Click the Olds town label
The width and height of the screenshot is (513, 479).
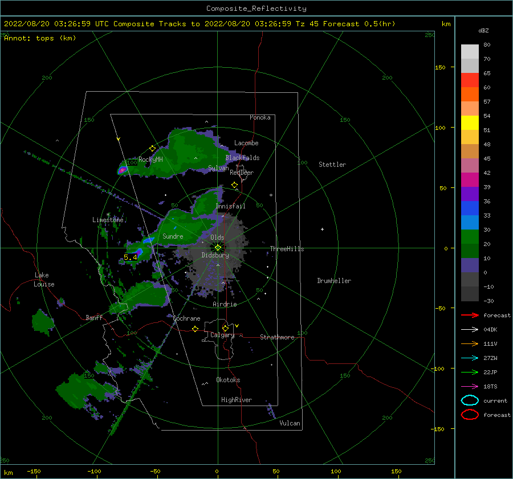217,238
